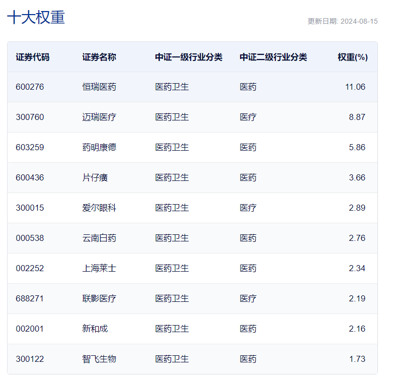This screenshot has height=381, width=396.
Task: Select security code 600436
Action: (x=30, y=177)
